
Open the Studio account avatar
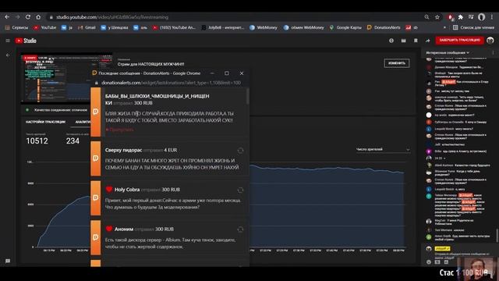[490, 41]
